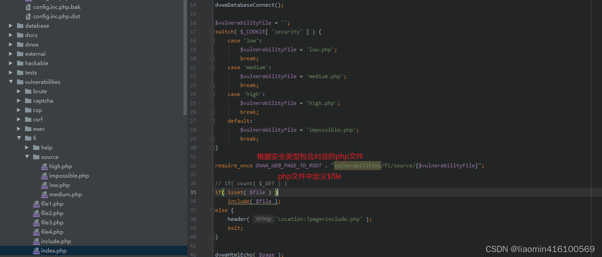Image resolution: width=602 pixels, height=257 pixels.
Task: Open file4.php from the tree
Action: (52, 232)
